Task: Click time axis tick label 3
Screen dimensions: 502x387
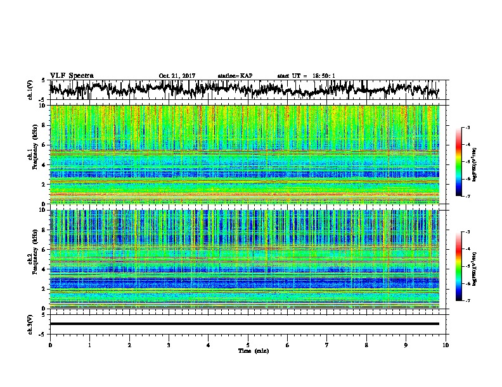Action: coord(169,345)
